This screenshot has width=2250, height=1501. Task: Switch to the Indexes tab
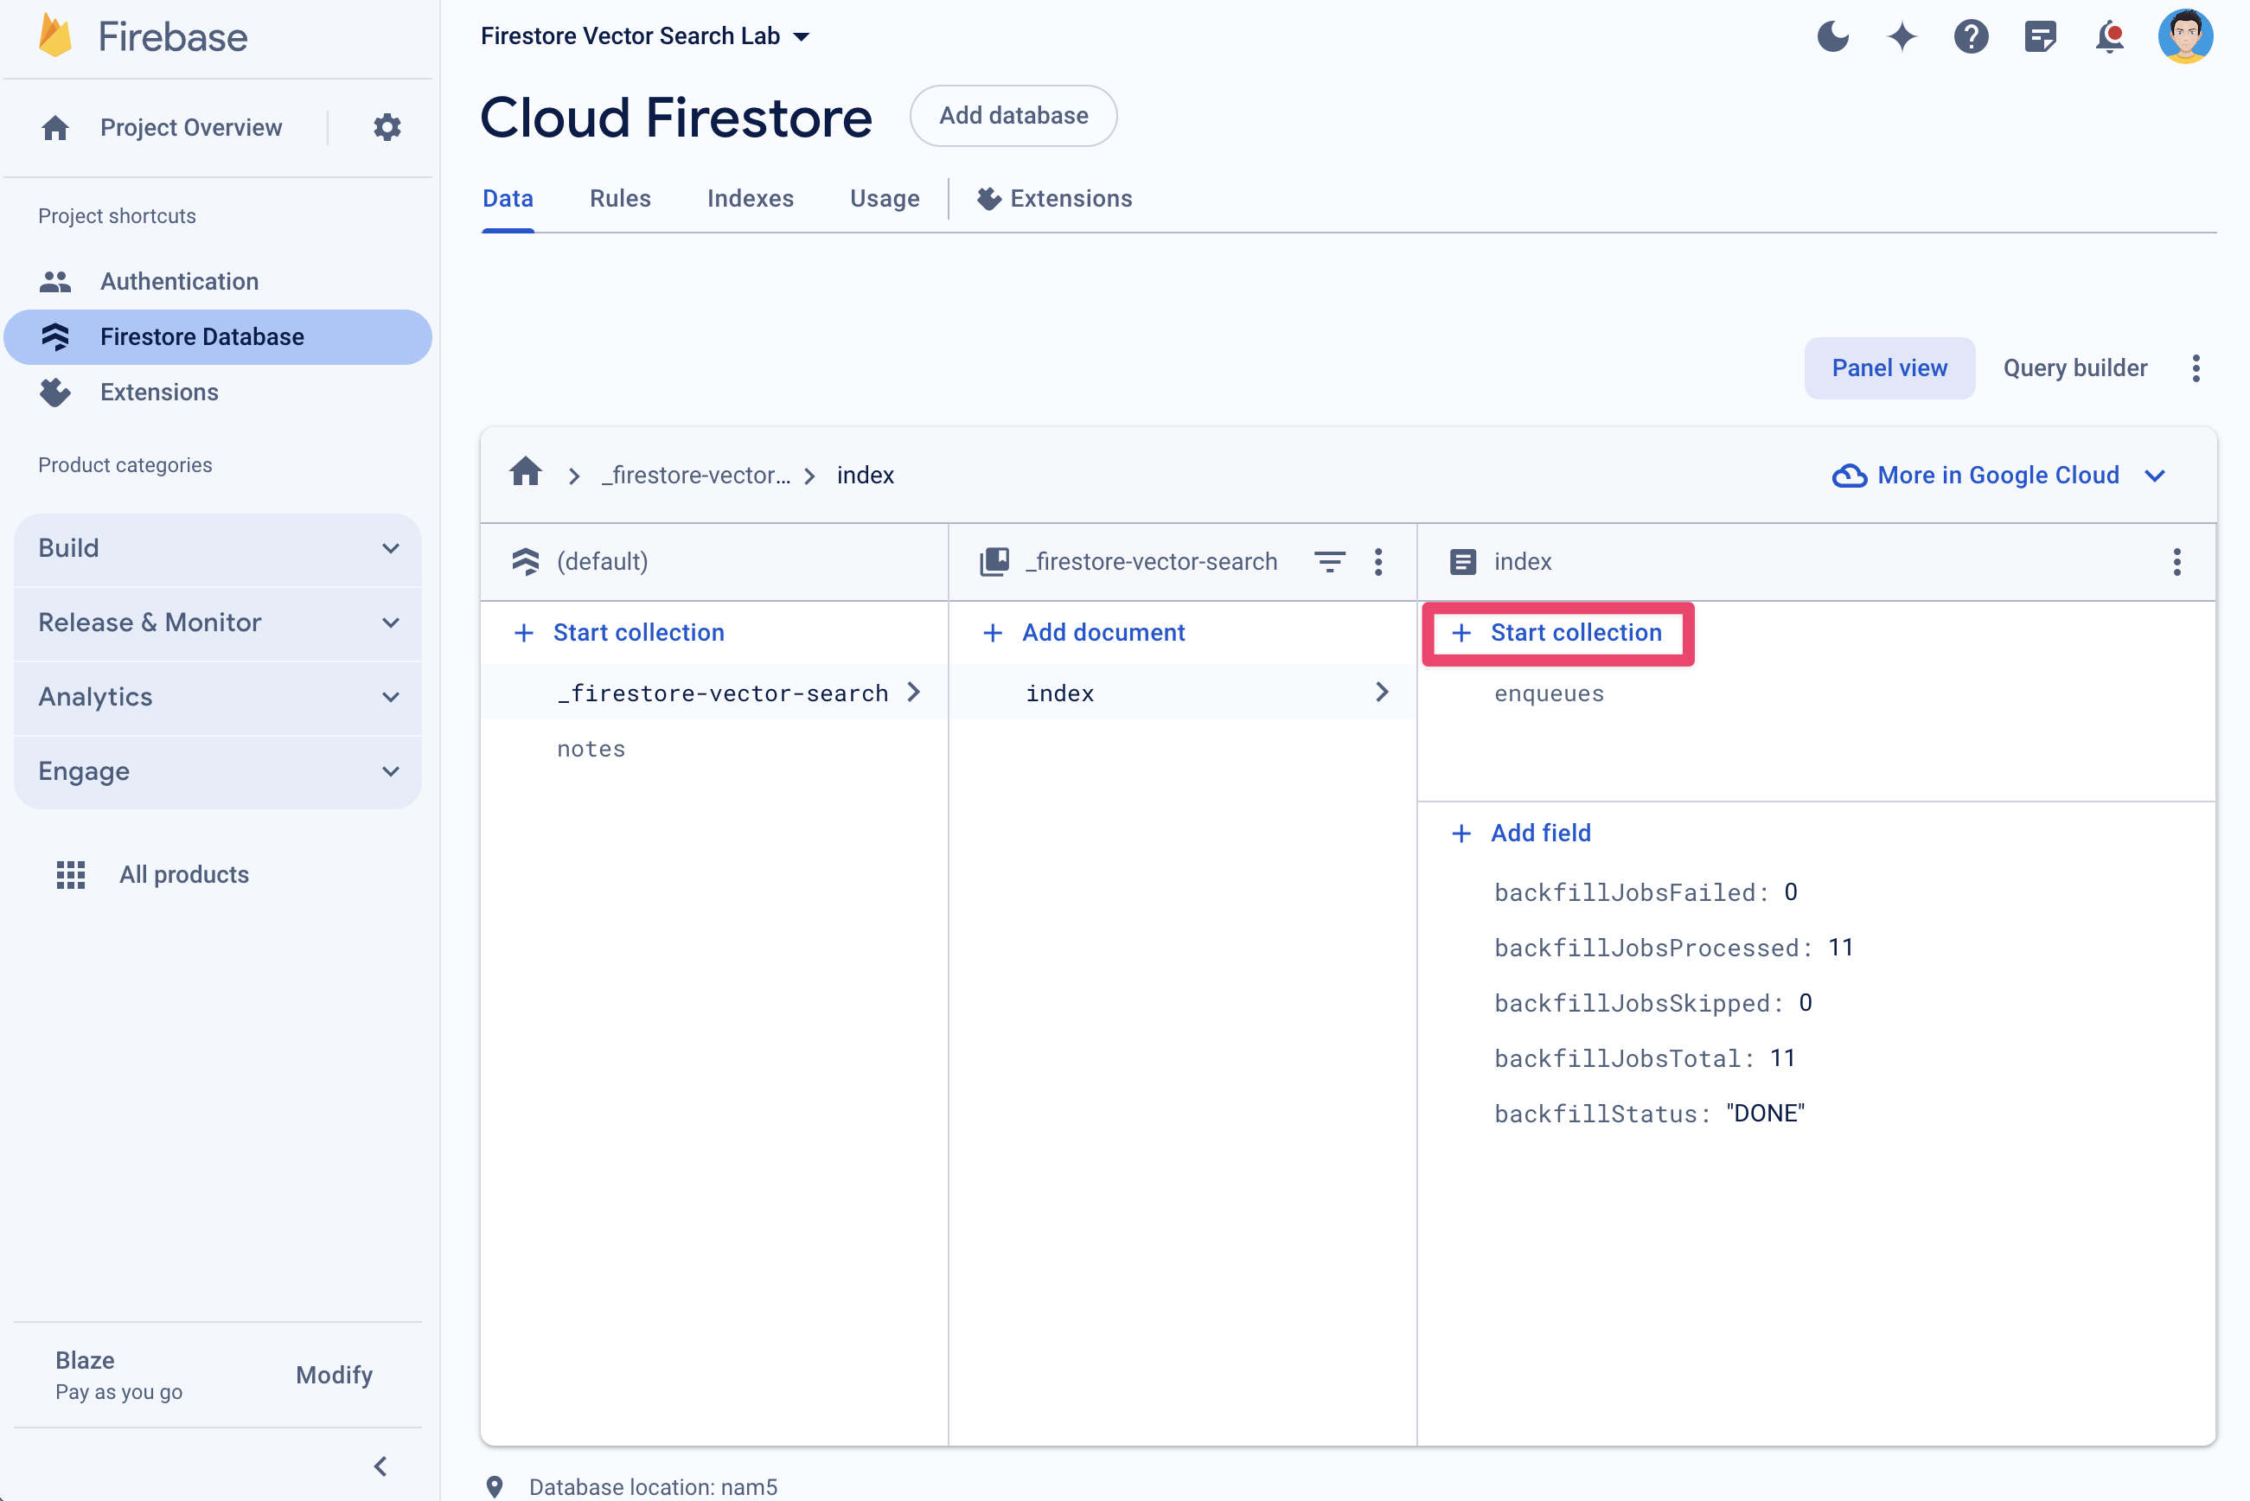pos(751,200)
